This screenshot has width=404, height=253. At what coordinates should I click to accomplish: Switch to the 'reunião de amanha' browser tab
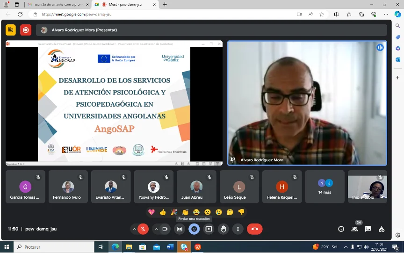(55, 4)
